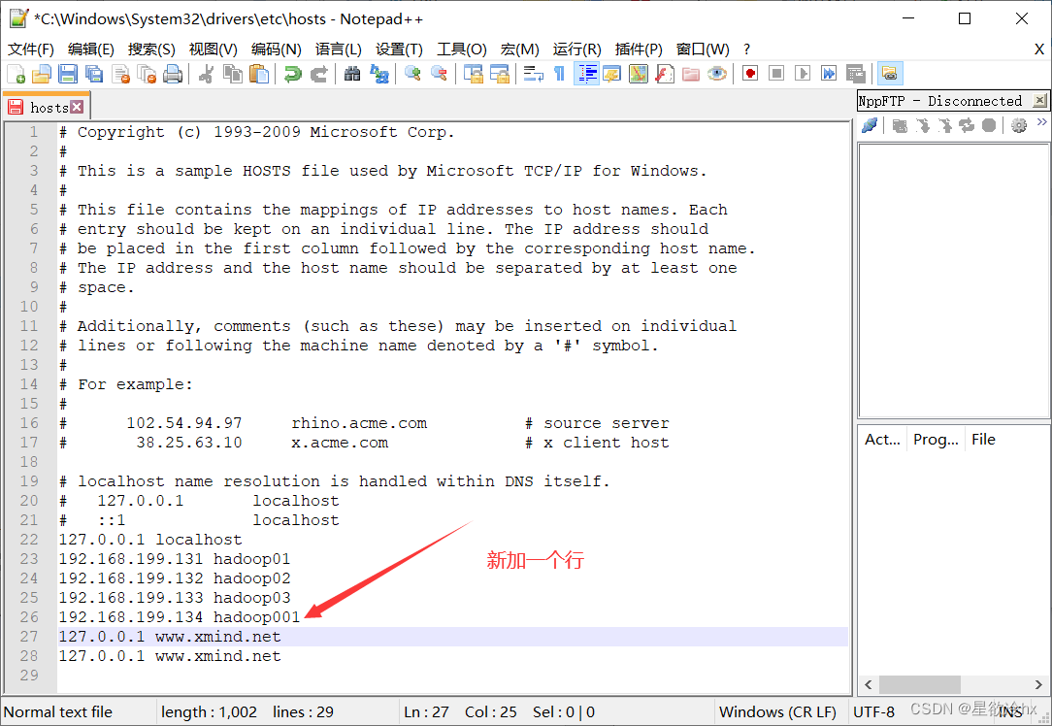1052x726 pixels.
Task: Open Find with the binoculars icon
Action: pos(352,74)
